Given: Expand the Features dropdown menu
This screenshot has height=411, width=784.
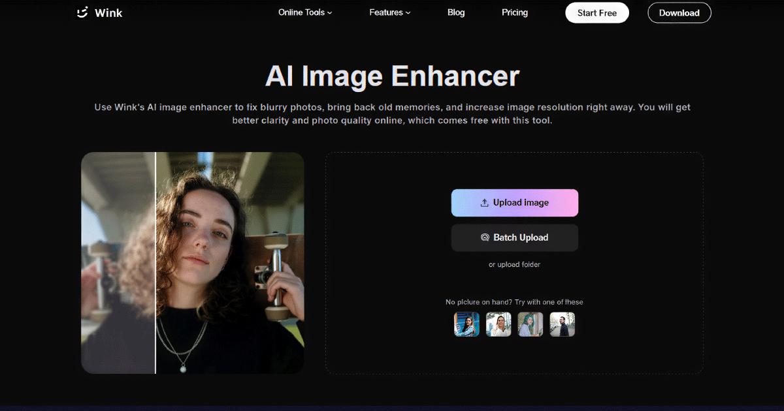Looking at the screenshot, I should click(389, 12).
